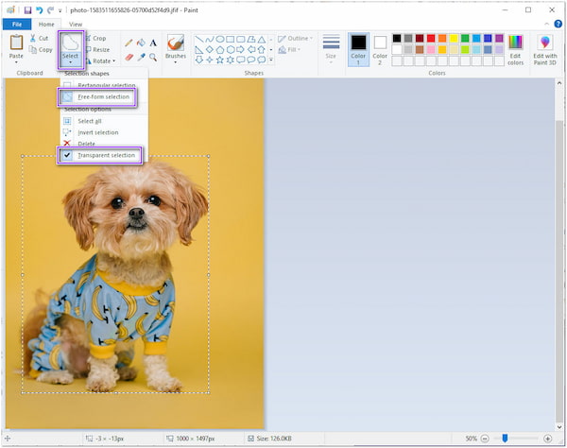This screenshot has width=567, height=448.
Task: Click the top-left selection resize handle
Action: 23,156
